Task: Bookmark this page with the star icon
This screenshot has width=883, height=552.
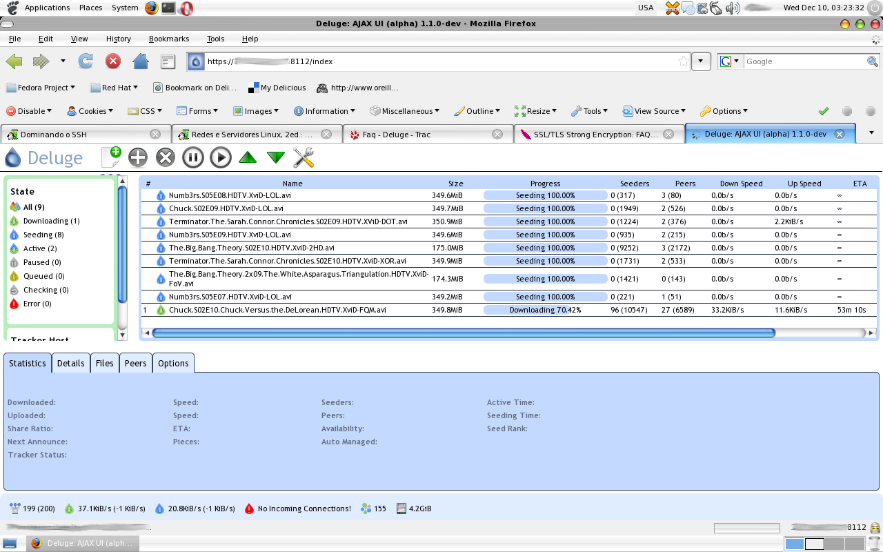Action: coord(683,61)
